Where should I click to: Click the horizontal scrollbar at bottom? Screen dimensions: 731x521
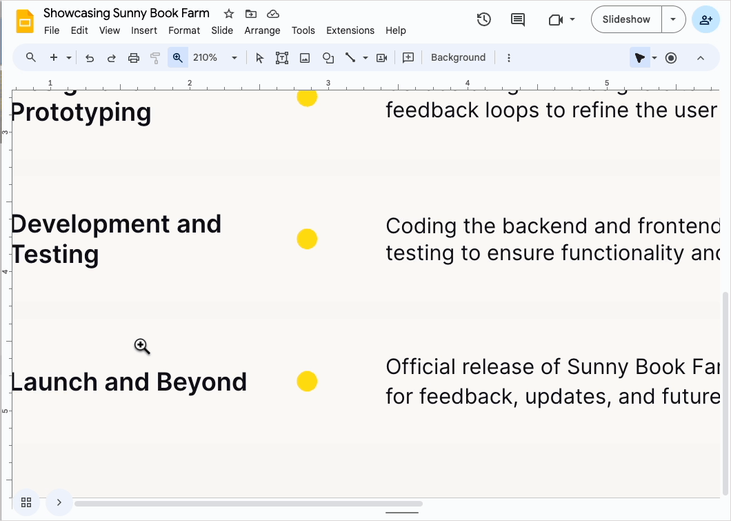click(248, 504)
